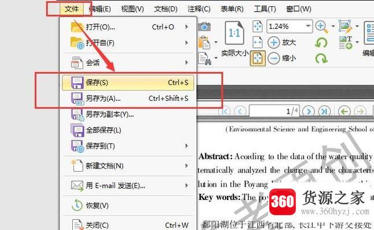Go to the first page
374x230 pixels.
(225, 111)
